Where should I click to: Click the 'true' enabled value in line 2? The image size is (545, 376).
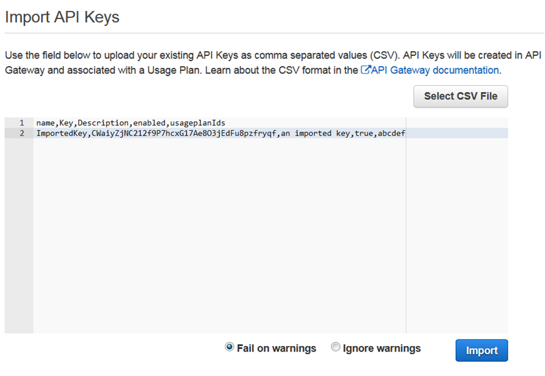click(x=363, y=134)
